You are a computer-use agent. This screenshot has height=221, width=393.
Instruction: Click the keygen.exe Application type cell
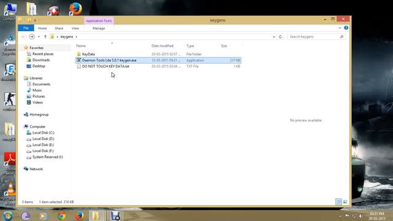(195, 60)
